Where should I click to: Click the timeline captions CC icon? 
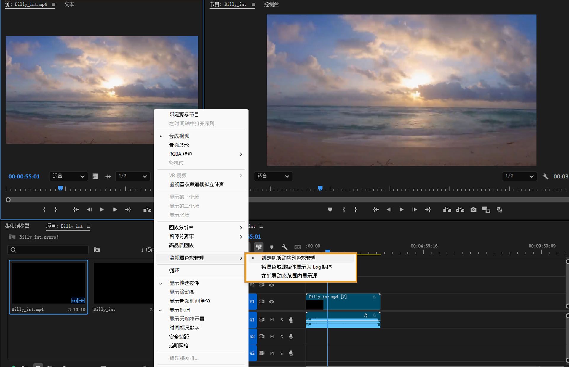point(298,247)
